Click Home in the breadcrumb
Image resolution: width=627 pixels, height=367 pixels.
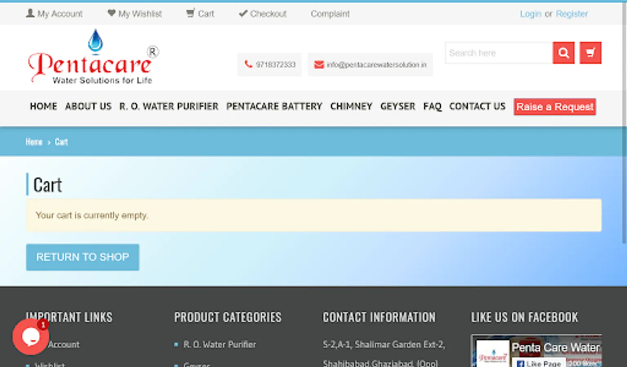34,142
